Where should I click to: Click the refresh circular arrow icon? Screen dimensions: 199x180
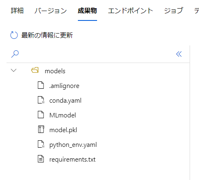[14, 35]
